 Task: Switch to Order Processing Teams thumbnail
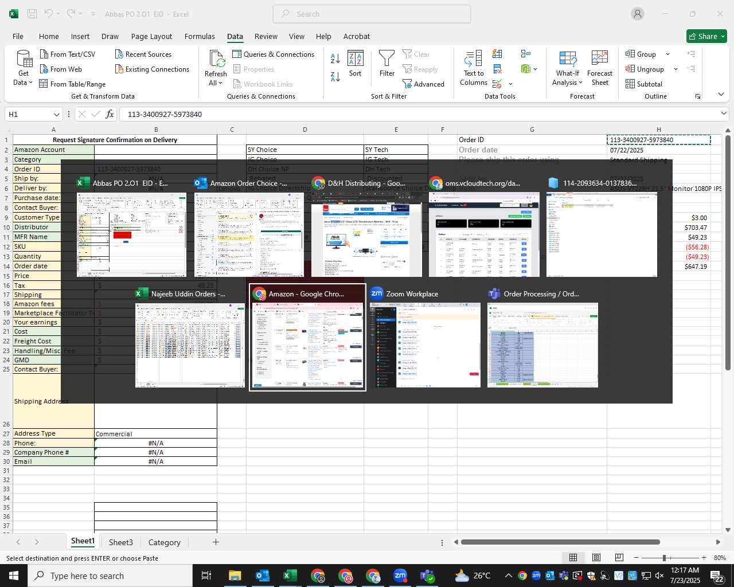pyautogui.click(x=542, y=338)
